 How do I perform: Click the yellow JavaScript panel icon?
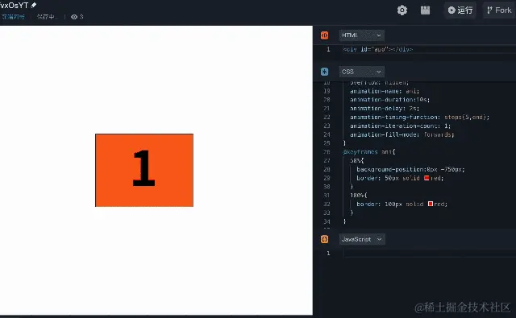coord(324,239)
